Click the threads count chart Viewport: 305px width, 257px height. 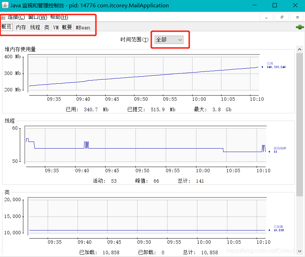tap(146, 145)
